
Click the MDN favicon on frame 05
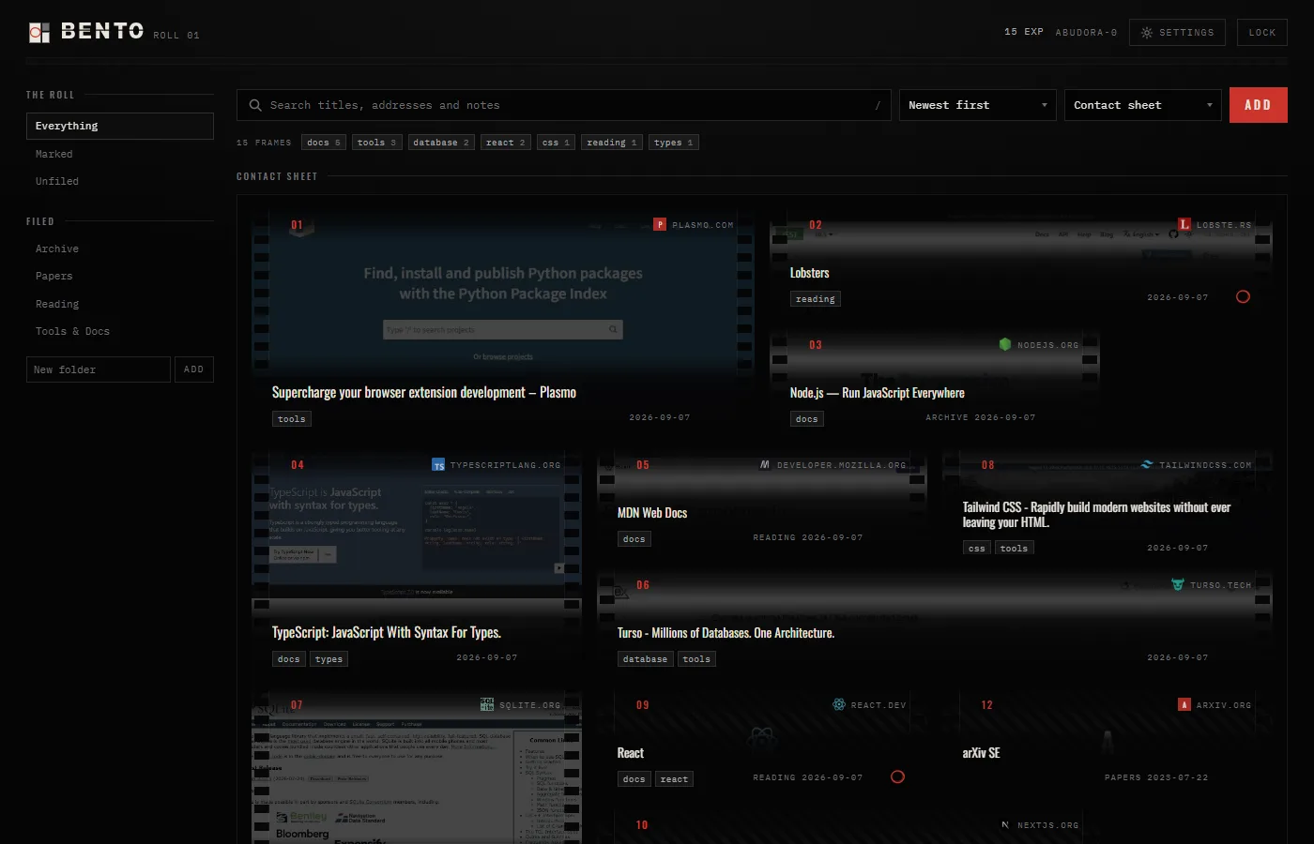coord(765,465)
